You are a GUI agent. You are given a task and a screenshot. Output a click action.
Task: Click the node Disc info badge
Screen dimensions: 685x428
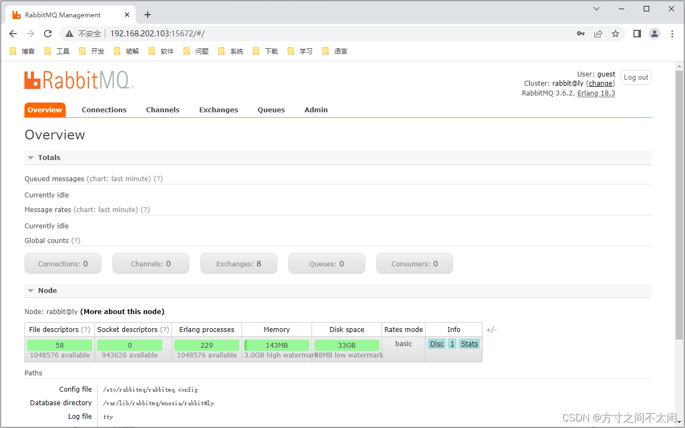pos(437,344)
